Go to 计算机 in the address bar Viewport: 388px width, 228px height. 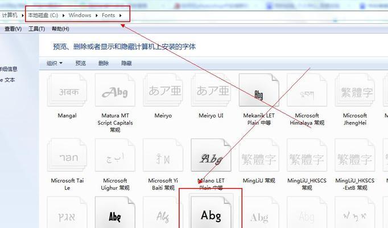click(10, 15)
